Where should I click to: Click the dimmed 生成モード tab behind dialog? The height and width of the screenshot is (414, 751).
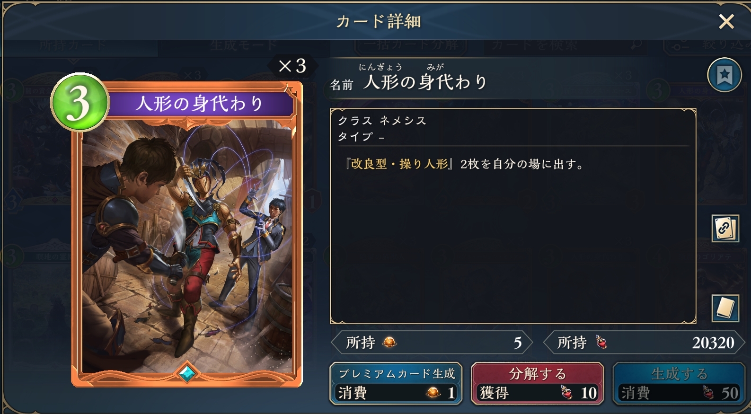243,45
